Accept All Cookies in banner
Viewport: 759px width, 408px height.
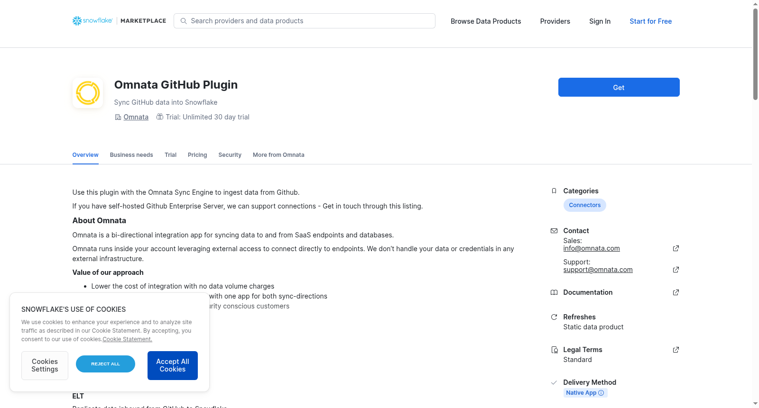173,365
